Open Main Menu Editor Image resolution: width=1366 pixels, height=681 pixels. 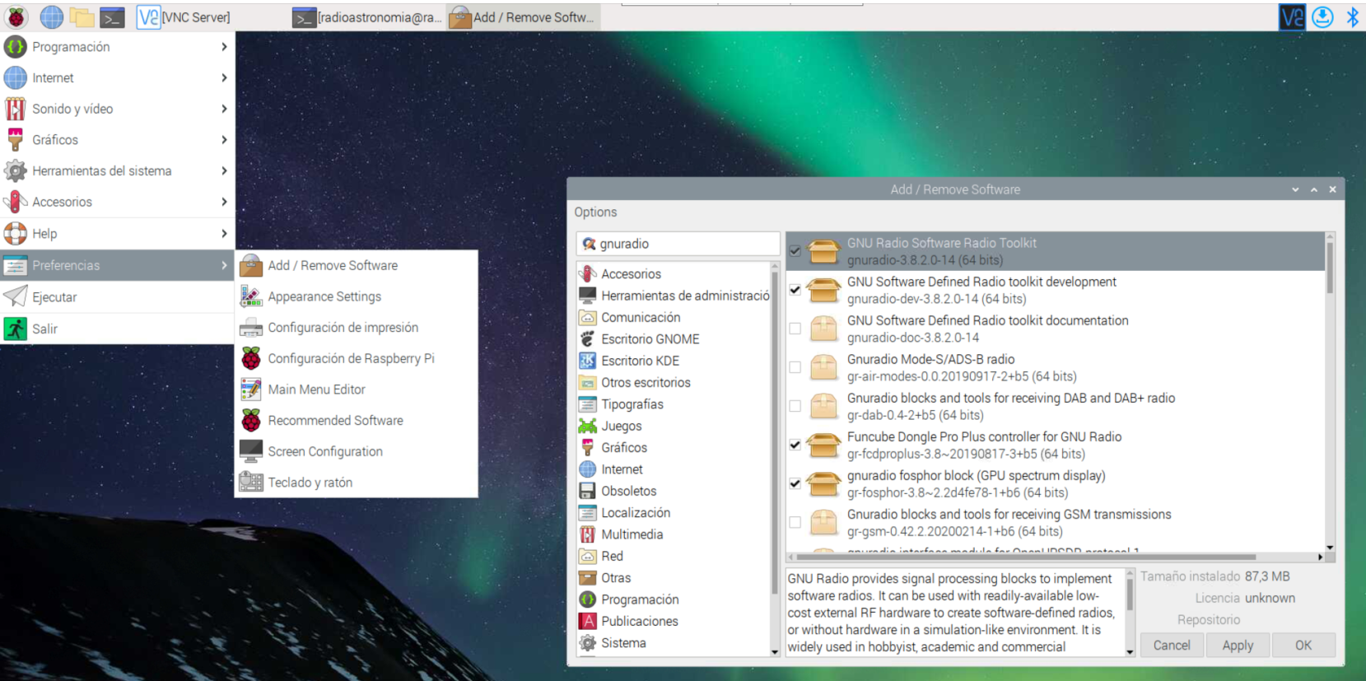(357, 389)
